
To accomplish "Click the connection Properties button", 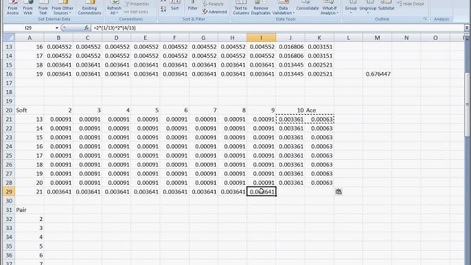I will (137, 4).
